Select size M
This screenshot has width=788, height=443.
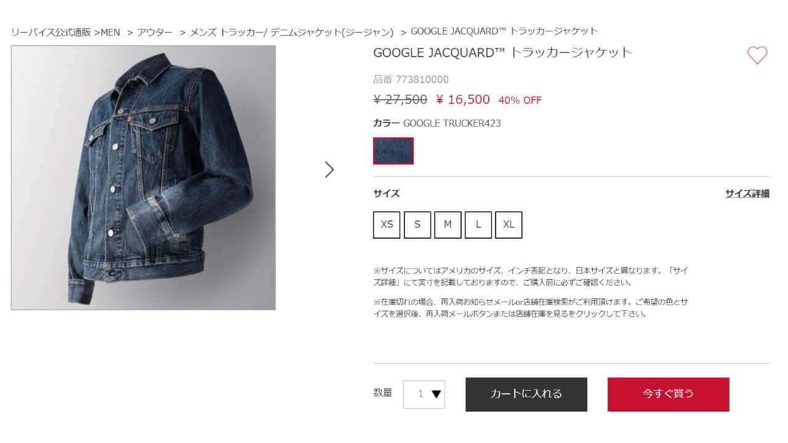click(x=448, y=225)
